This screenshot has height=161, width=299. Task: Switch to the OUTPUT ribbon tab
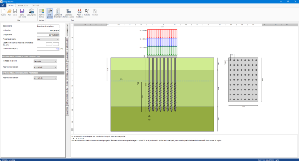click(35, 5)
